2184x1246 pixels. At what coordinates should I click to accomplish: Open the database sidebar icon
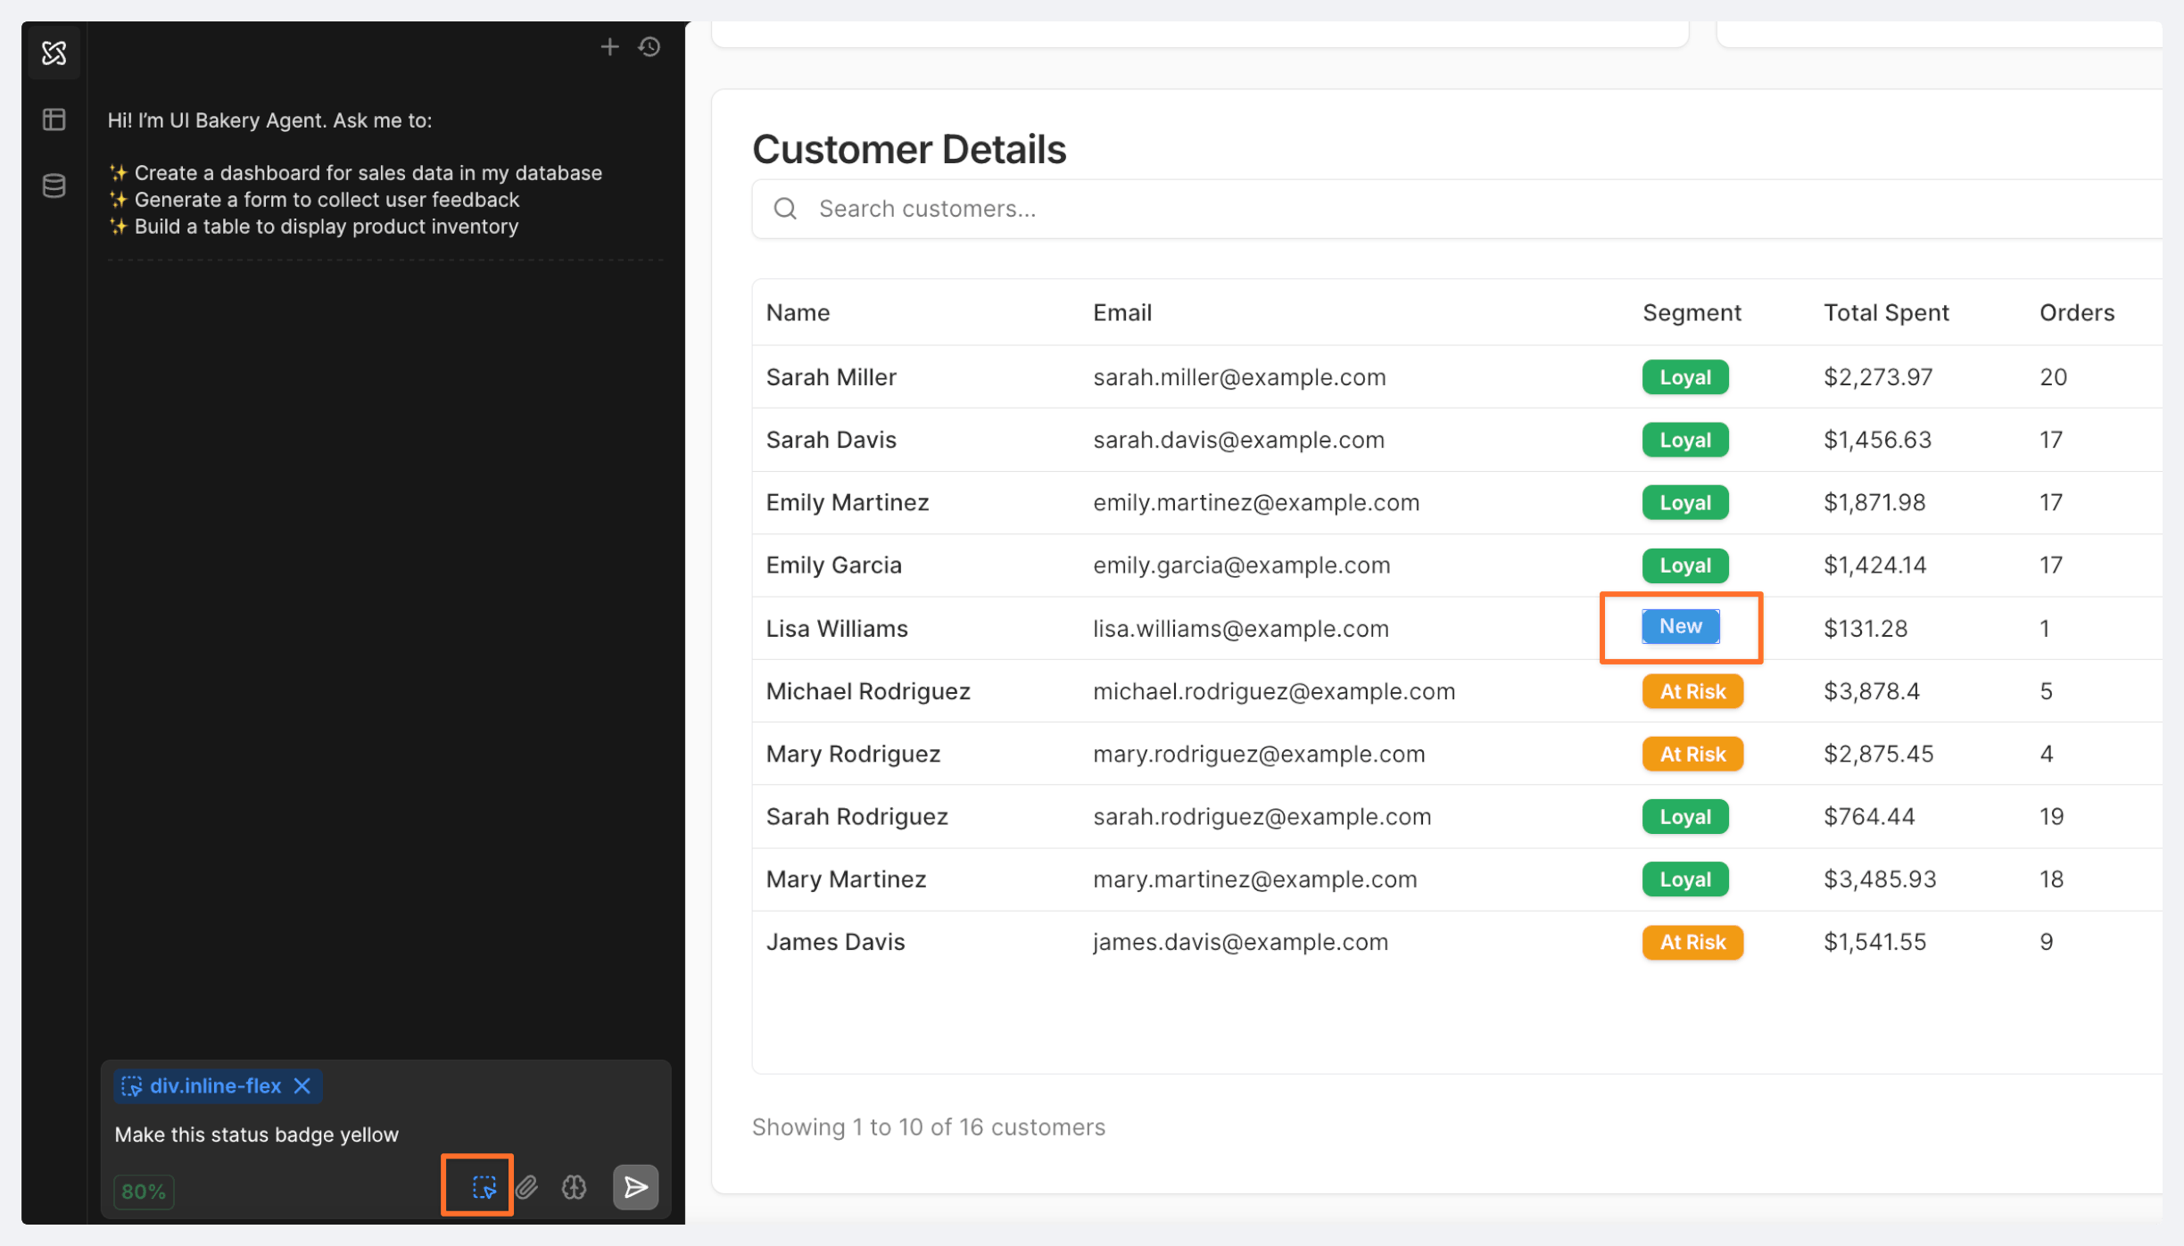54,186
